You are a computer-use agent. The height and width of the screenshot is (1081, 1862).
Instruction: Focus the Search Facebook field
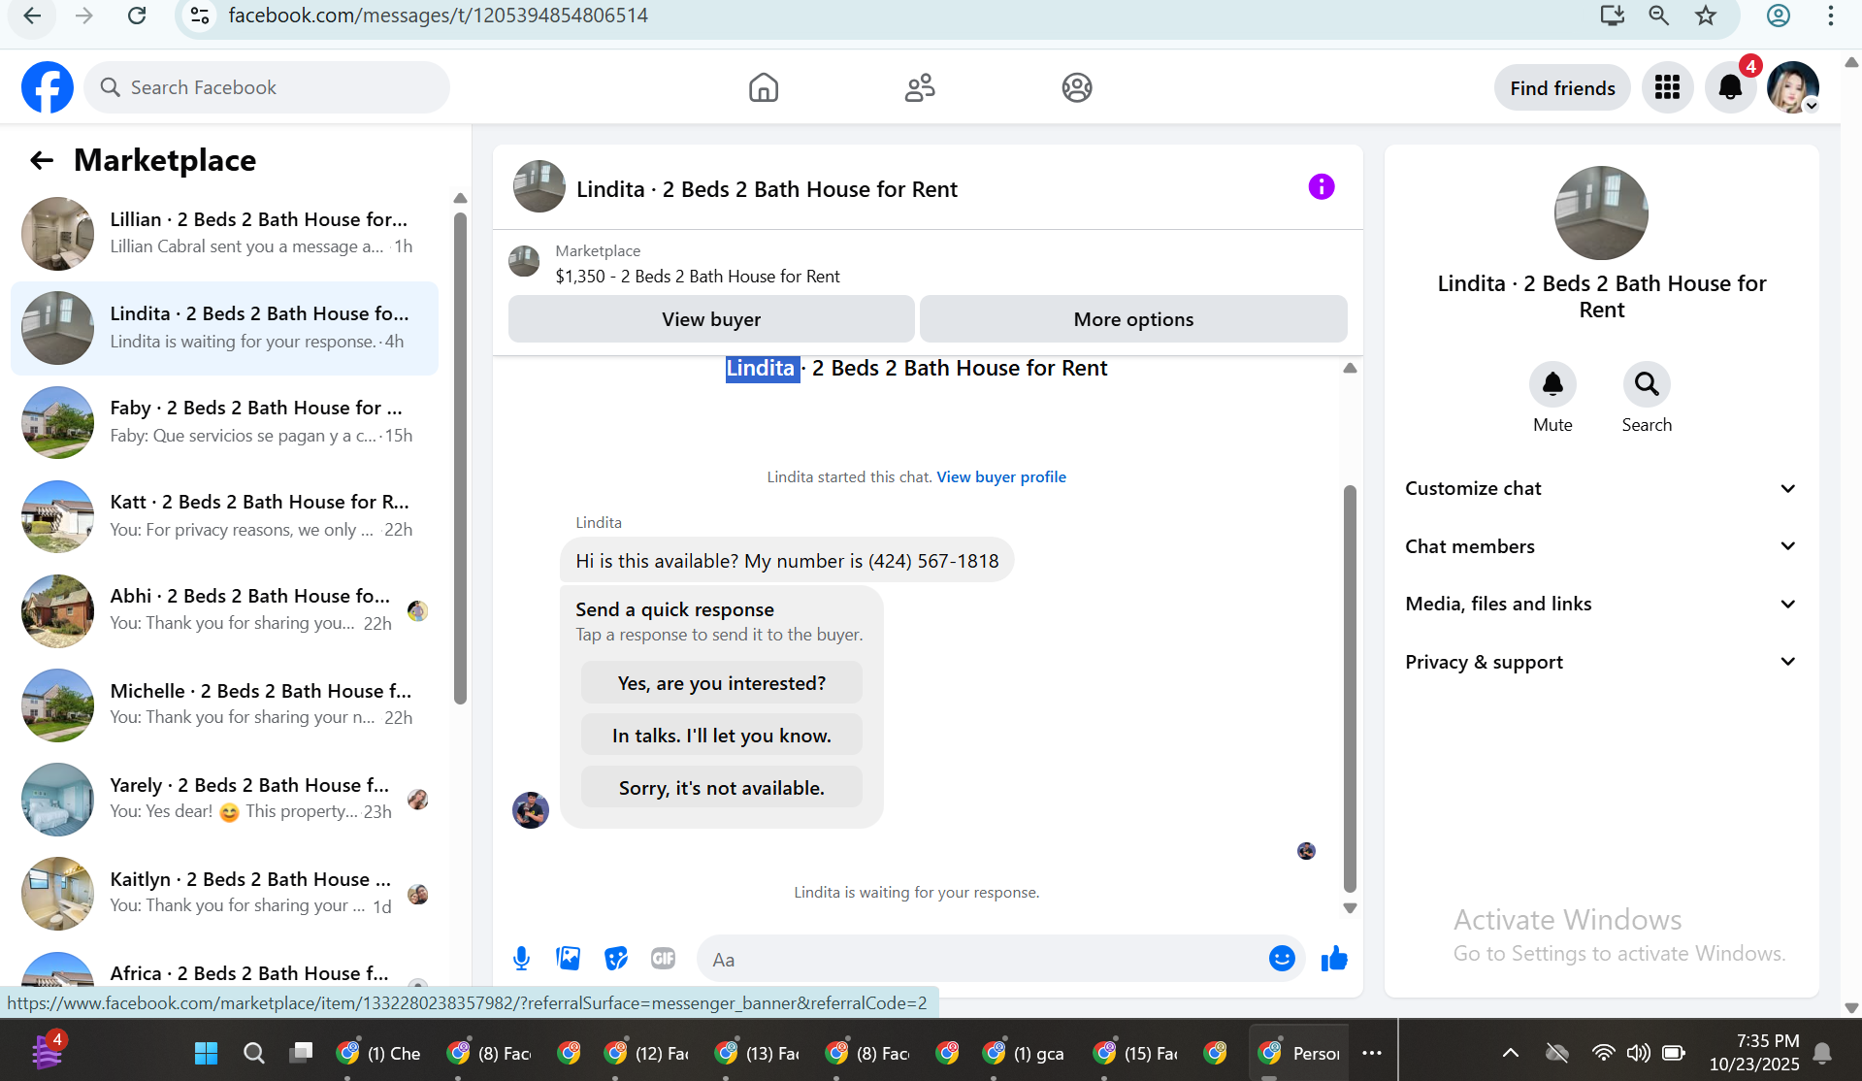[267, 87]
